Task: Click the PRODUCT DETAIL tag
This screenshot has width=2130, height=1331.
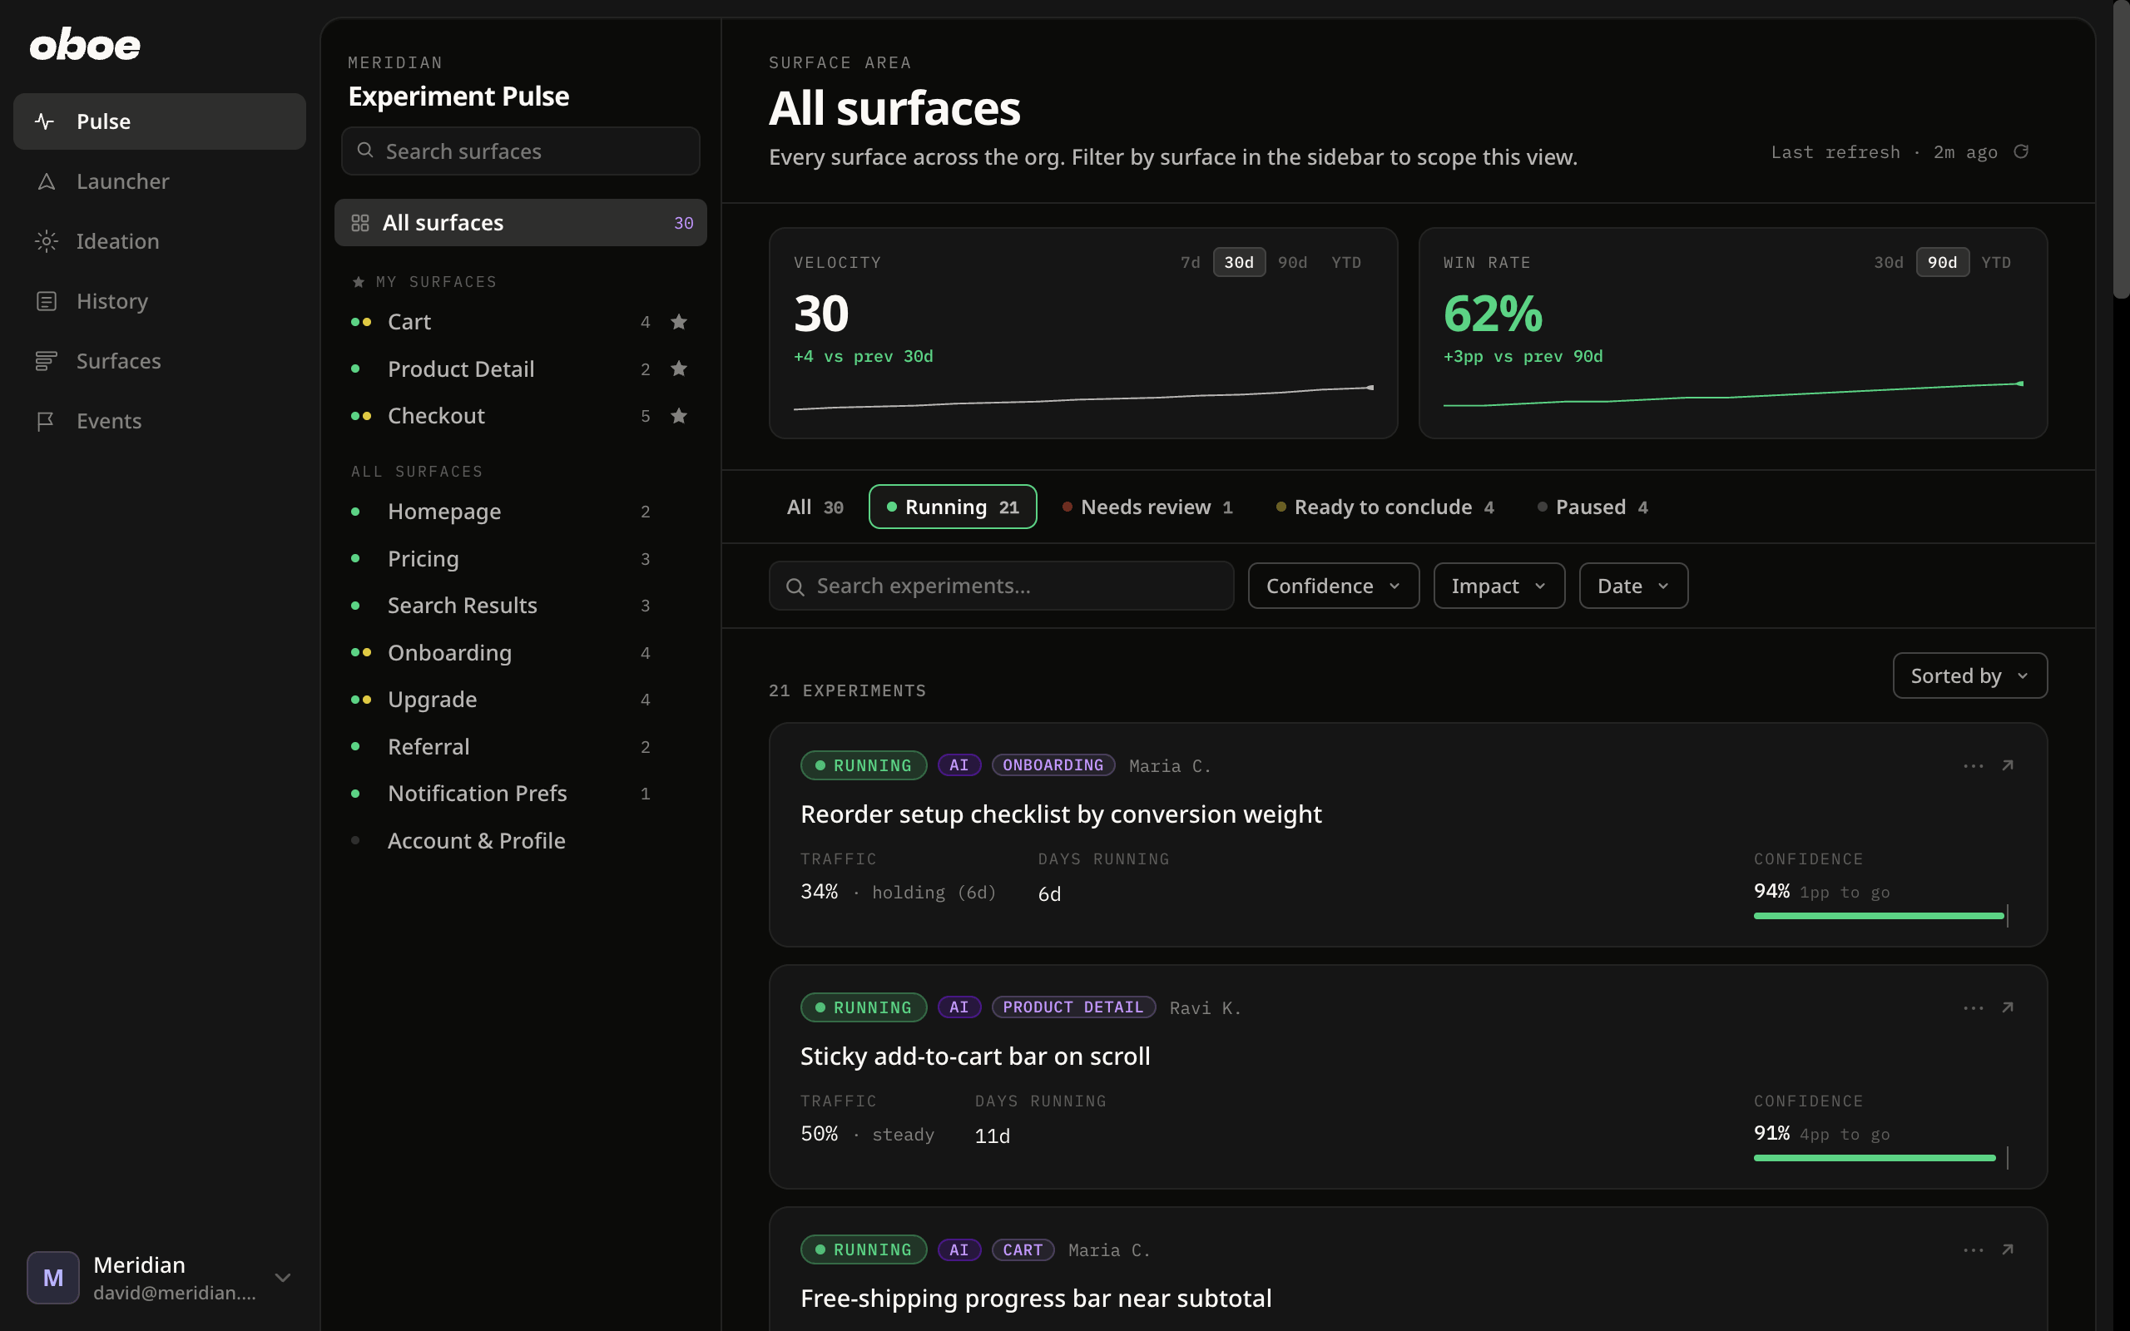Action: coord(1073,1008)
